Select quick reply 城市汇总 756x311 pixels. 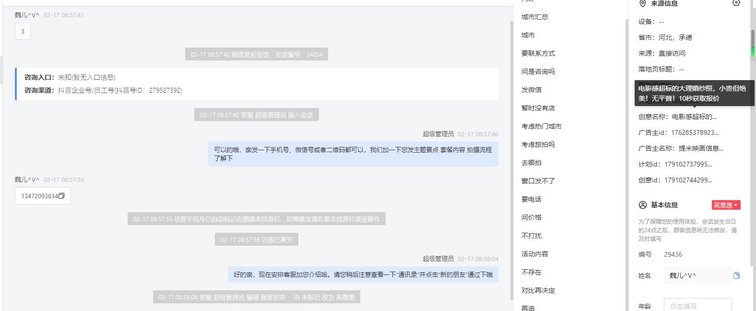[x=535, y=17]
